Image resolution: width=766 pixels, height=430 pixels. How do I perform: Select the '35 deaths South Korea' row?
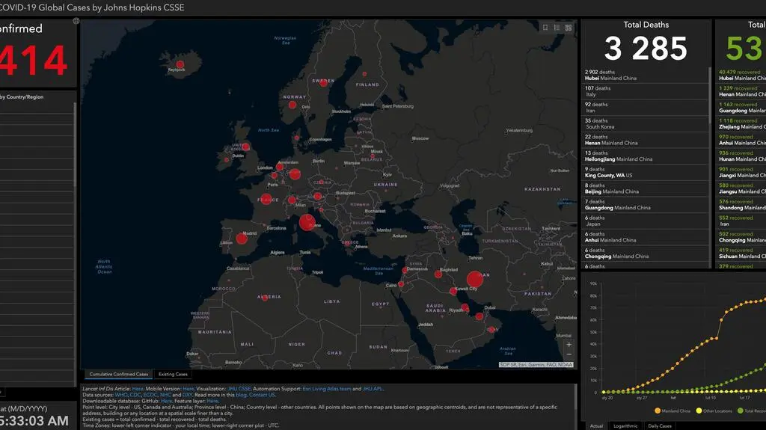[x=645, y=123]
